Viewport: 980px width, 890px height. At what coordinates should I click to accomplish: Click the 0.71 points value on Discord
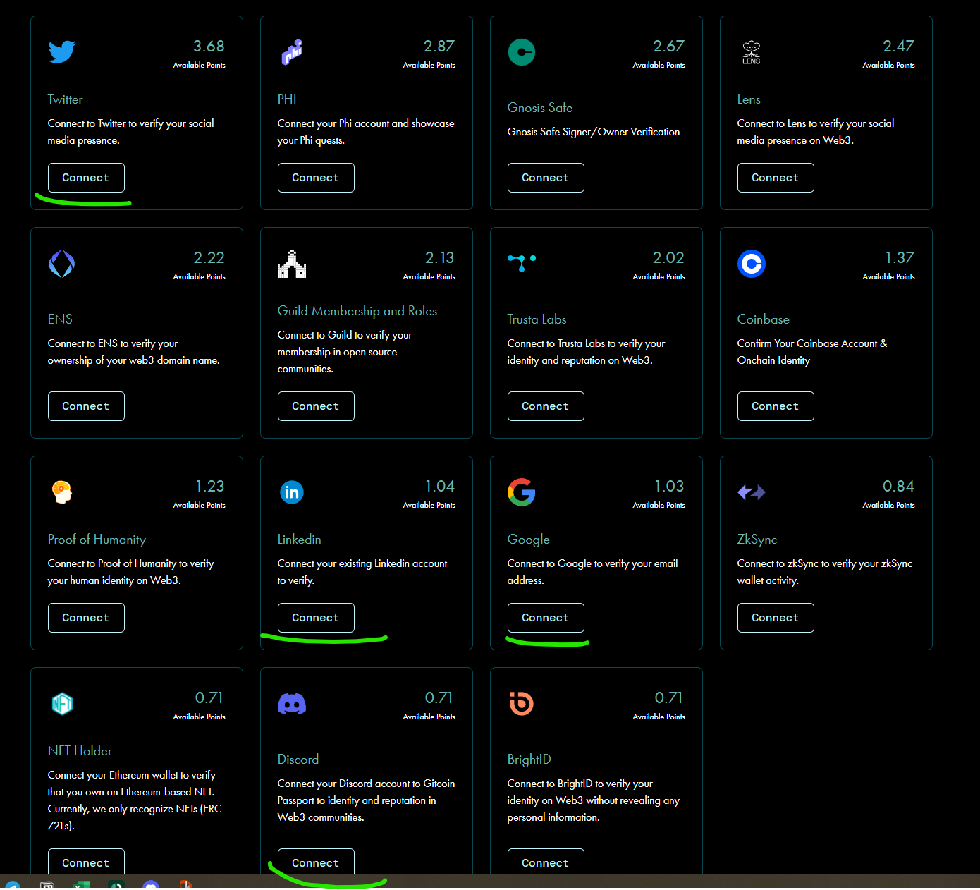(439, 698)
